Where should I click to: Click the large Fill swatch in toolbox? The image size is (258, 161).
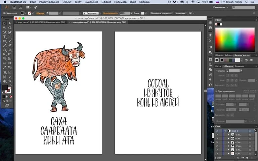point(5,87)
